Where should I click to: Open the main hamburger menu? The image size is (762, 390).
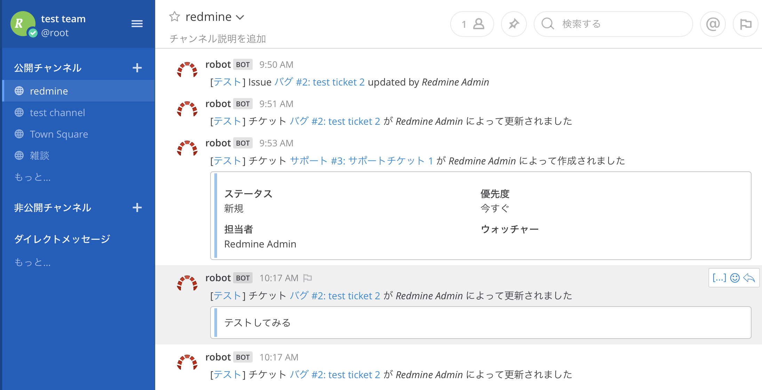point(137,24)
